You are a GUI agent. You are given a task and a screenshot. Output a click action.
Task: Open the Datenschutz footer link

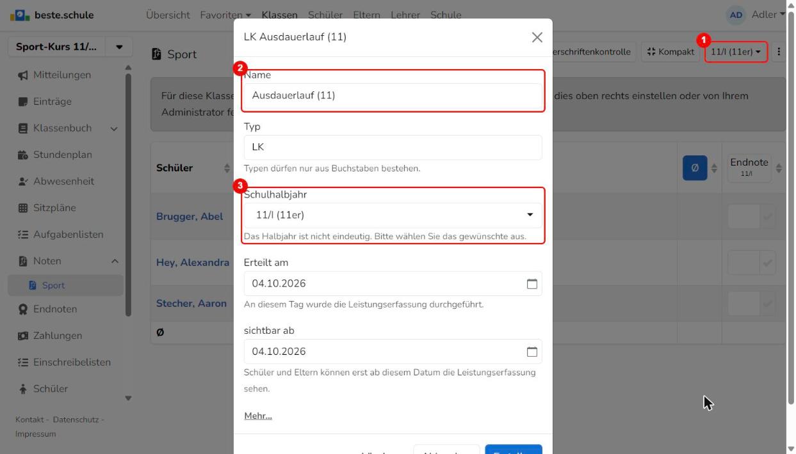coord(76,419)
